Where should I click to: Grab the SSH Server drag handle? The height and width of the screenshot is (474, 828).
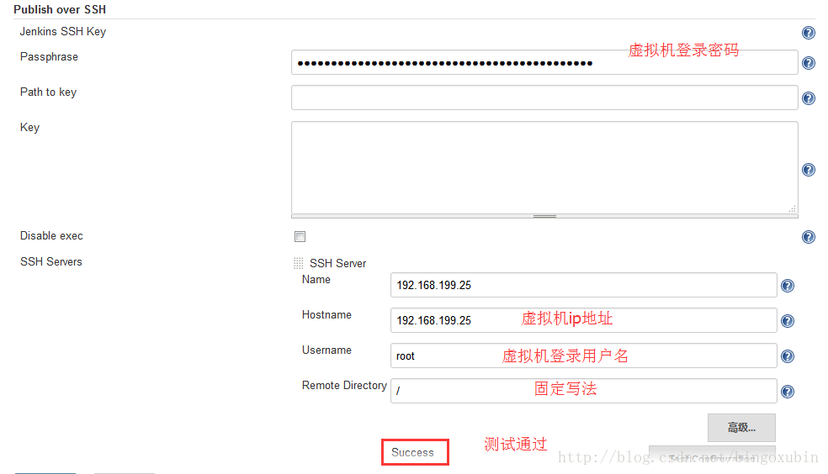tap(299, 263)
